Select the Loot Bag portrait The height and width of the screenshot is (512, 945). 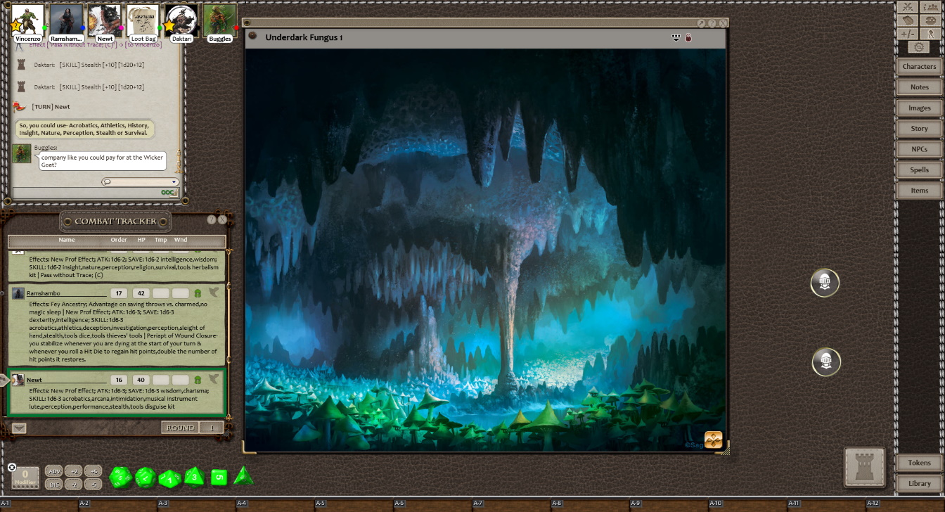(x=143, y=20)
